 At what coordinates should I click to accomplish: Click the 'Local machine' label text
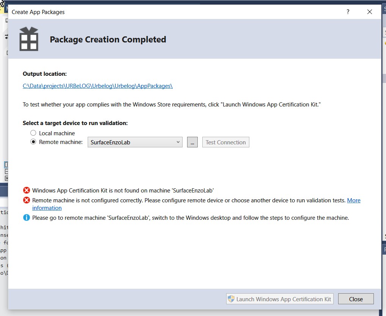pos(57,133)
